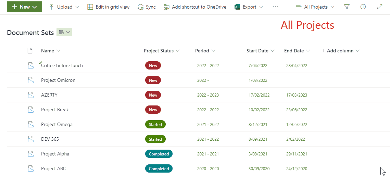390x176 pixels.
Task: Open Coffee before lunch document set
Action: (x=62, y=65)
